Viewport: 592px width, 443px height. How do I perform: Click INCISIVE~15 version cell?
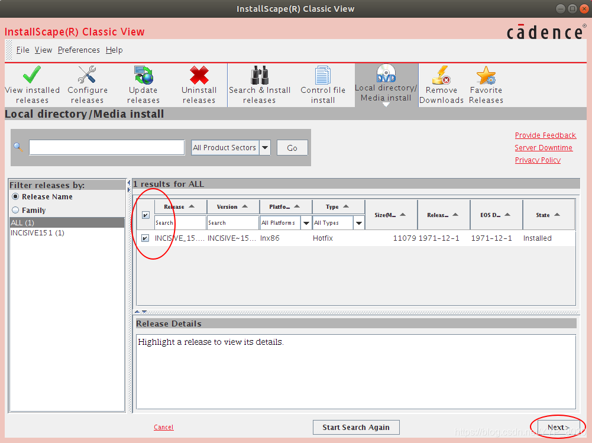(x=232, y=238)
